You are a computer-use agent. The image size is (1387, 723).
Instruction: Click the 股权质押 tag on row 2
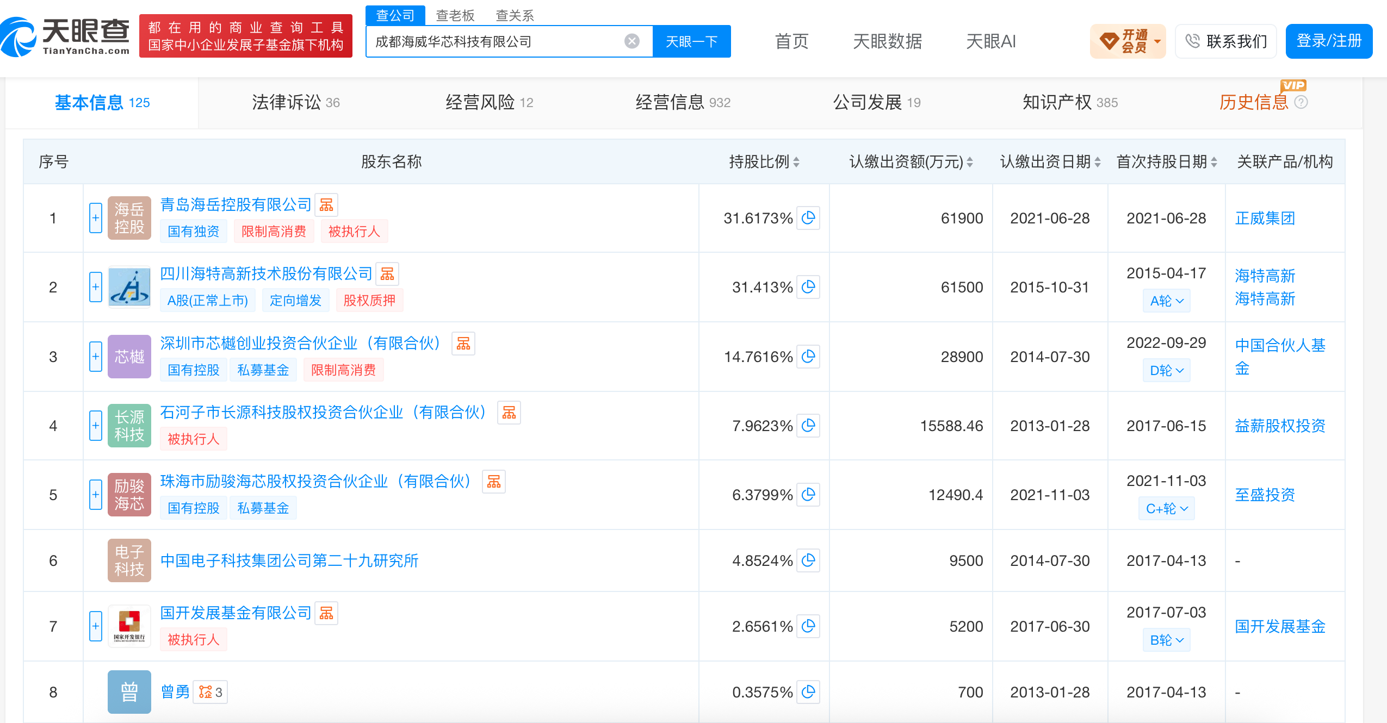(x=369, y=301)
